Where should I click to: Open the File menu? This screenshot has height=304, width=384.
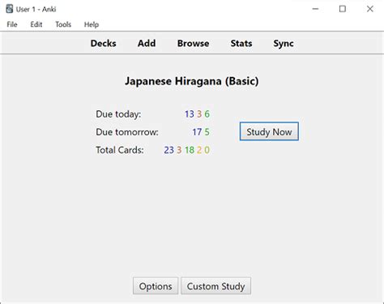[x=12, y=24]
